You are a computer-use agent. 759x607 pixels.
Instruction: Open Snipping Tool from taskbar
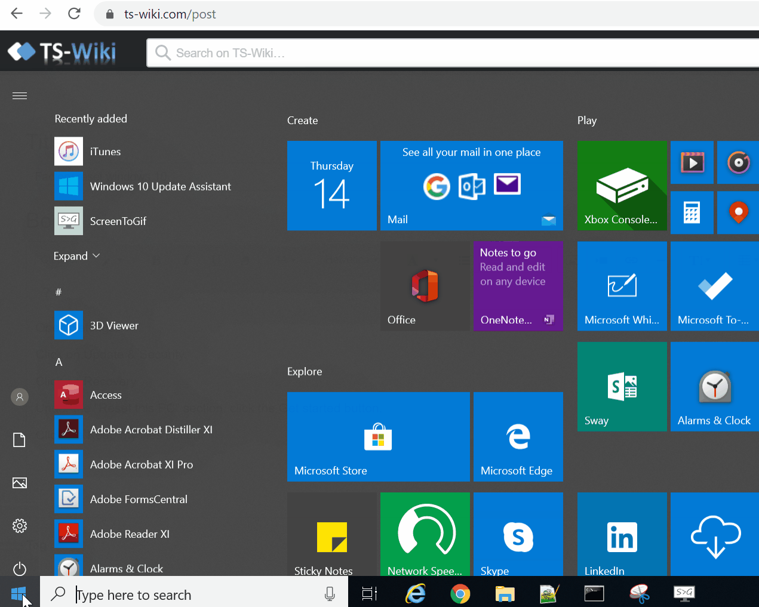pyautogui.click(x=639, y=593)
